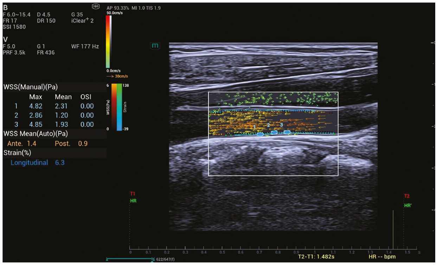Image resolution: width=437 pixels, height=266 pixels.
Task: Click the OSI value 0.00 in row 1
Action: pyautogui.click(x=87, y=106)
